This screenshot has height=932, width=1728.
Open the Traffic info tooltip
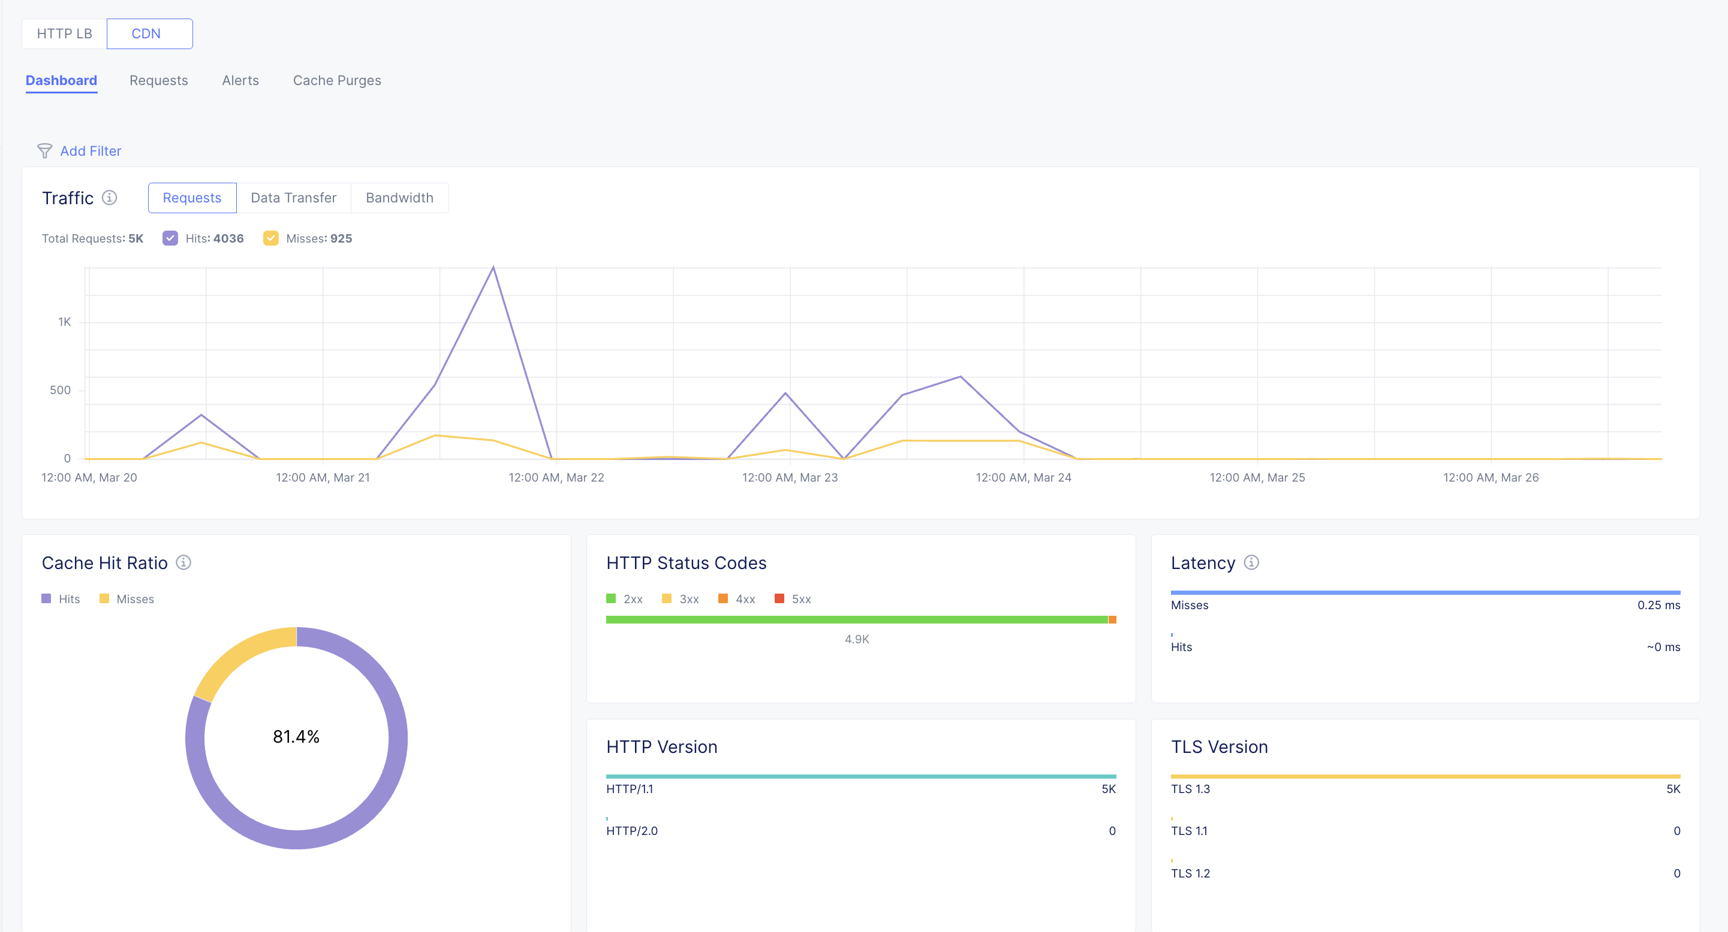point(111,198)
